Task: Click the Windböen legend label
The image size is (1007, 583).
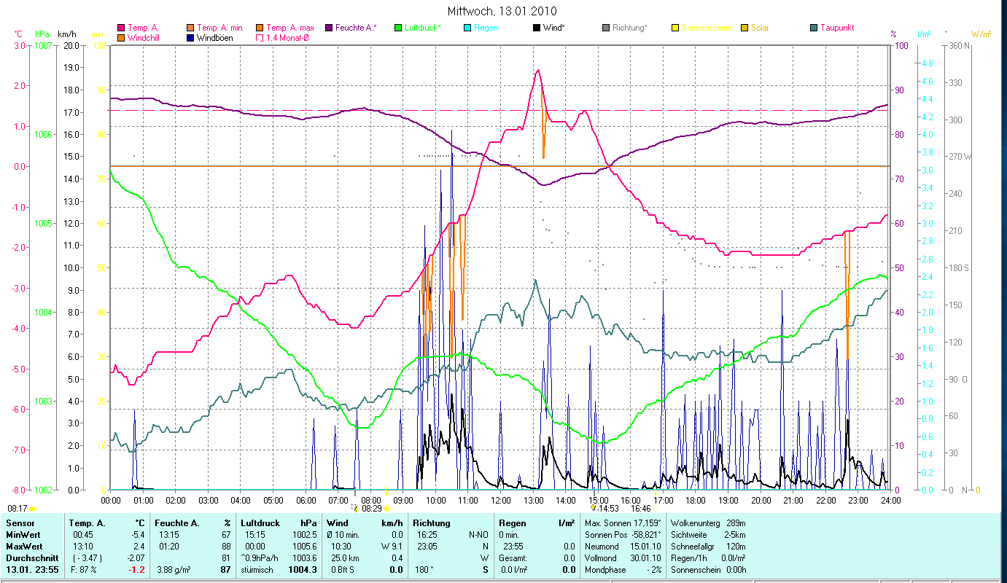Action: (x=215, y=37)
